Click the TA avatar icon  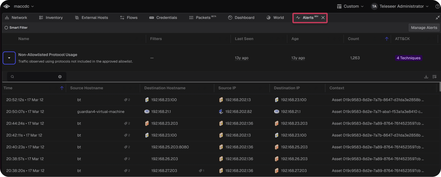(x=374, y=6)
